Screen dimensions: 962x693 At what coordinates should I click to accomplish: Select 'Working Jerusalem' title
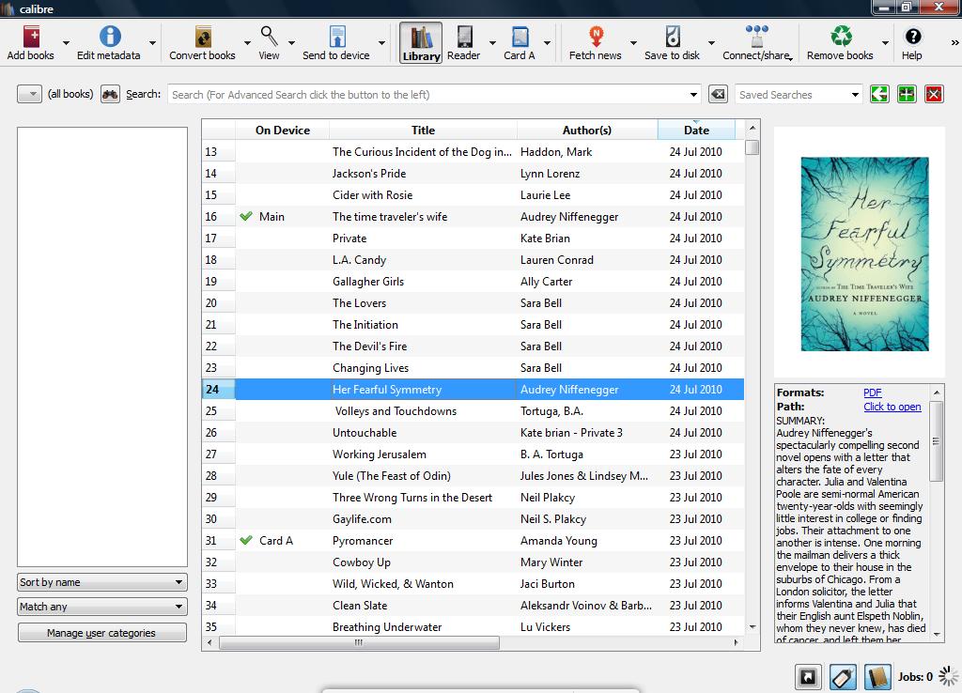(x=380, y=454)
